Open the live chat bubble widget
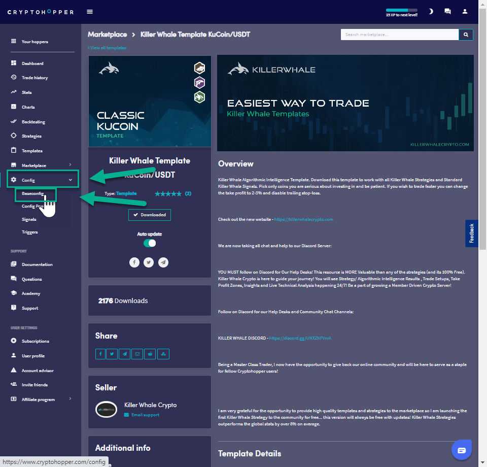 pos(461,450)
